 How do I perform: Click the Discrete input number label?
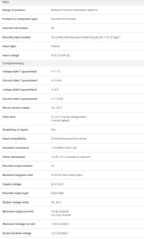point(17,37)
